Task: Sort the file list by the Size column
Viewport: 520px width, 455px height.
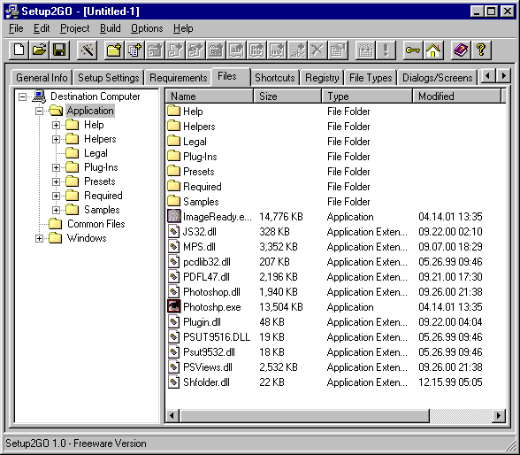Action: point(287,96)
